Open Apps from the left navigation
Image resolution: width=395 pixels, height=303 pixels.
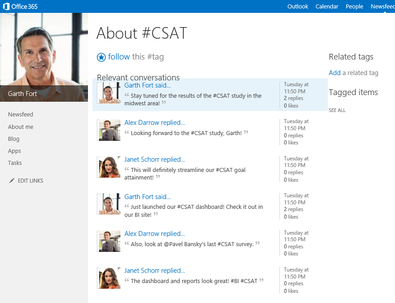pyautogui.click(x=14, y=151)
